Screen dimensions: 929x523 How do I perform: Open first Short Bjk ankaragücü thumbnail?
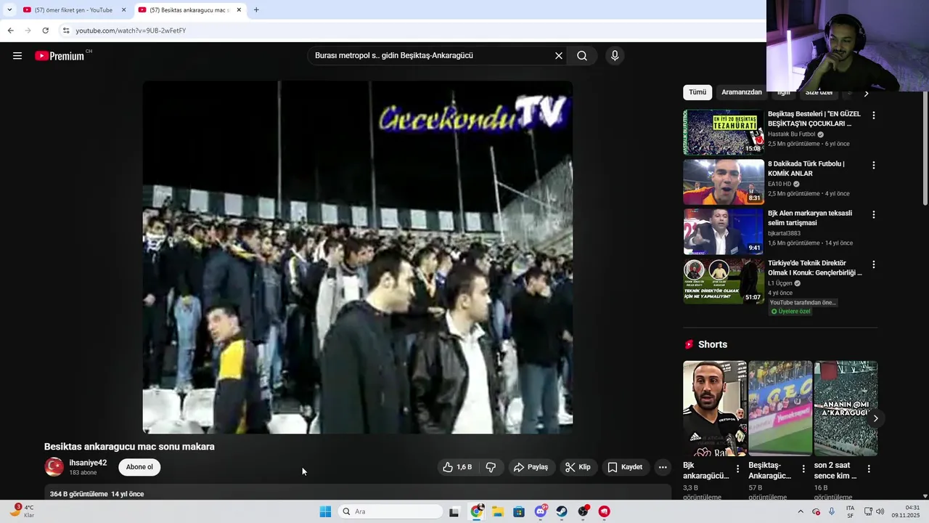tap(715, 408)
